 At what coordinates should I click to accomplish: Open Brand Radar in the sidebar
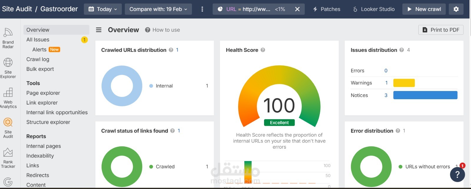[x=8, y=38]
